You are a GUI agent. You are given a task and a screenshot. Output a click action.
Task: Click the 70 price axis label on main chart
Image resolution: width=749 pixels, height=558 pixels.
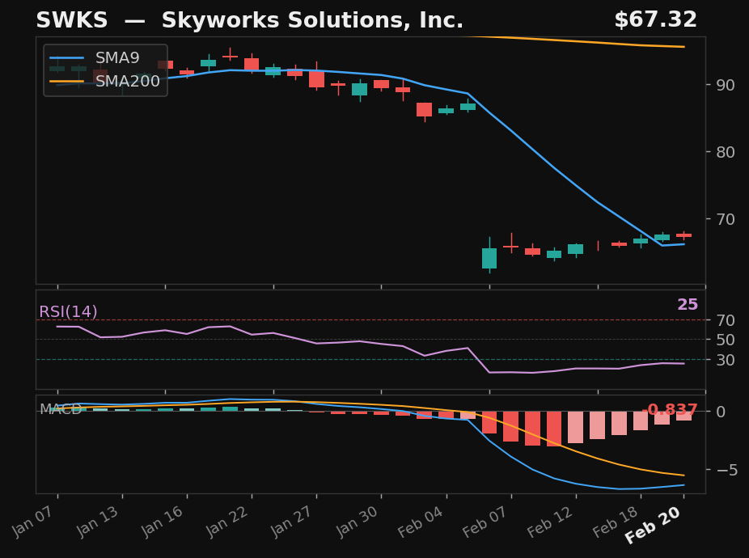pyautogui.click(x=725, y=219)
